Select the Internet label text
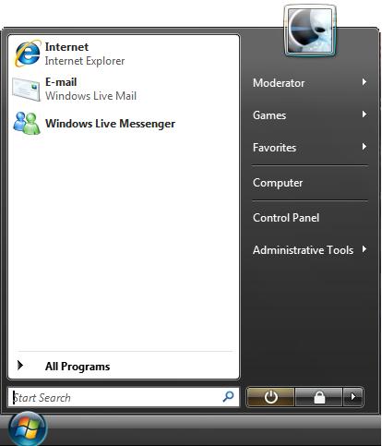This screenshot has width=382, height=446. 66,47
